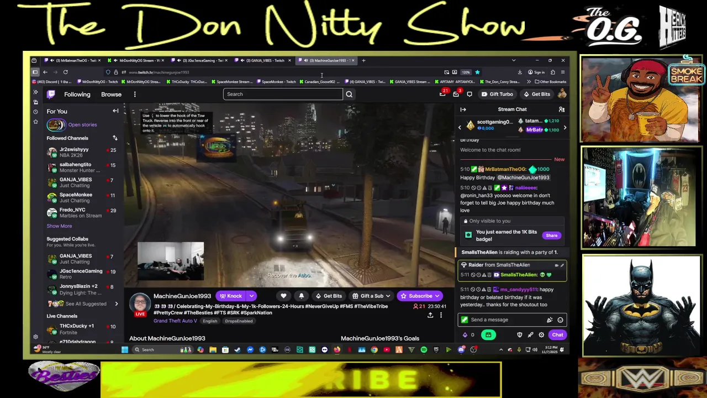707x398 pixels.
Task: Open chat settings gear icon
Action: tap(541, 334)
